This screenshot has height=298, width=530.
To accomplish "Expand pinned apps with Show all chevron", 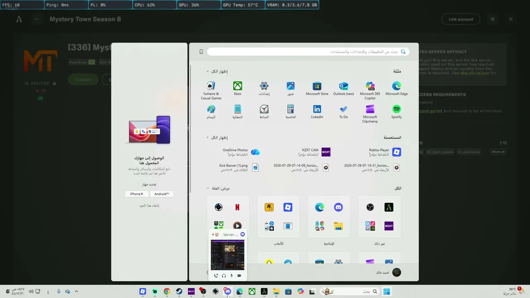I will [217, 71].
